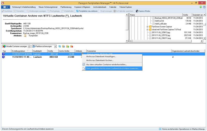Click Im Kalender speichern
Viewport: 207px width, 131px height.
point(123,11)
